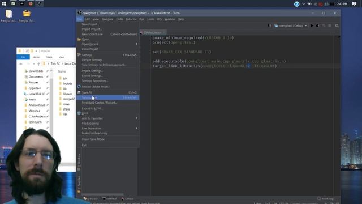
Task: Choose Settings Repository... from File menu
Action: (x=108, y=81)
